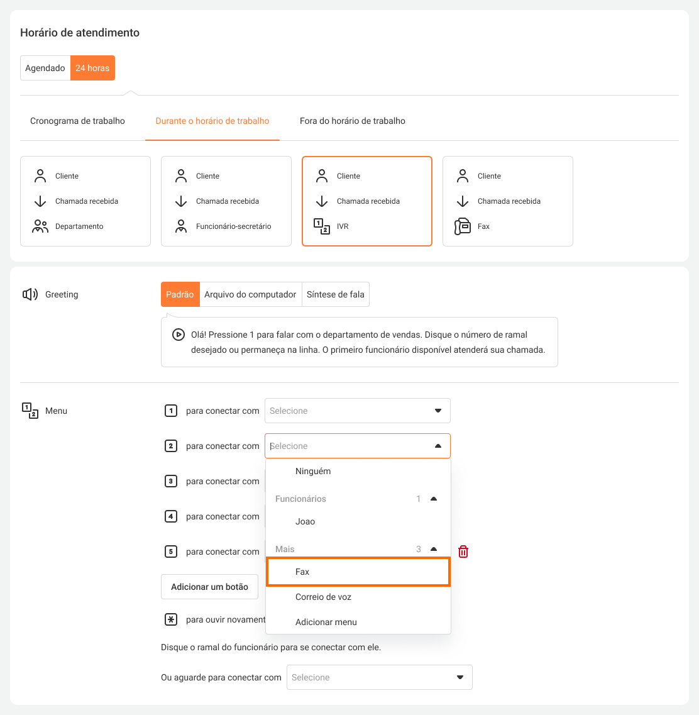Open Cronograma de trabalho tab

pyautogui.click(x=77, y=121)
